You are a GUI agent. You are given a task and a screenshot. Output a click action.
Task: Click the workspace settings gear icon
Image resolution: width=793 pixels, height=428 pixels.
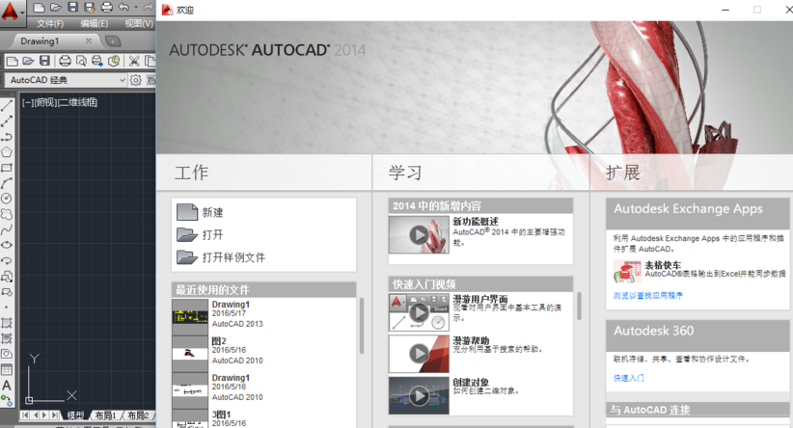click(135, 80)
